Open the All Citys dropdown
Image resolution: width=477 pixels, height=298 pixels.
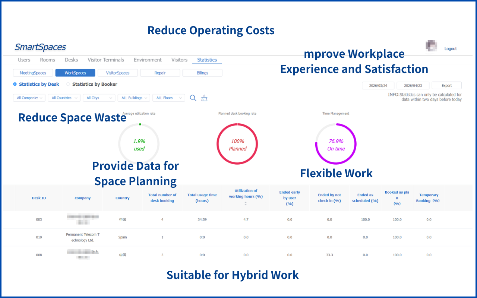(x=99, y=98)
